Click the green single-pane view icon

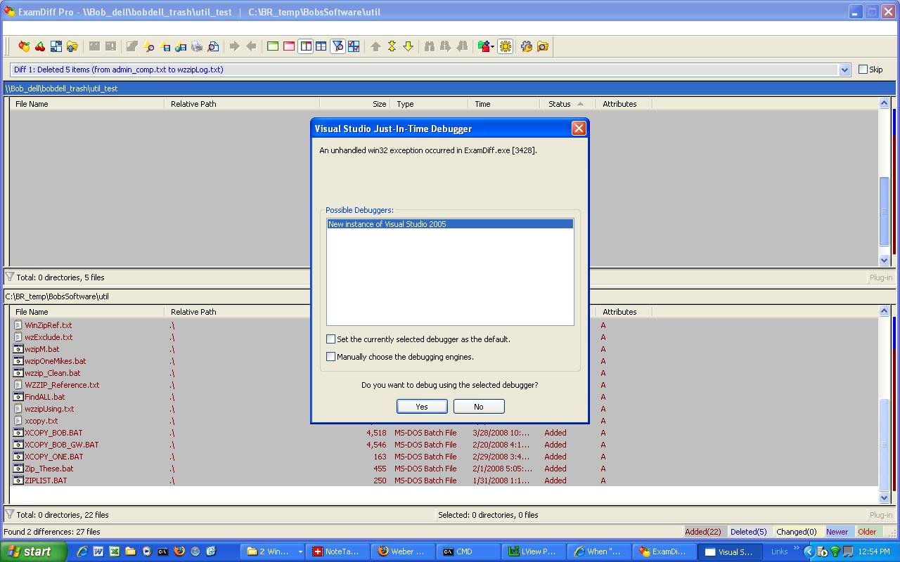[273, 46]
